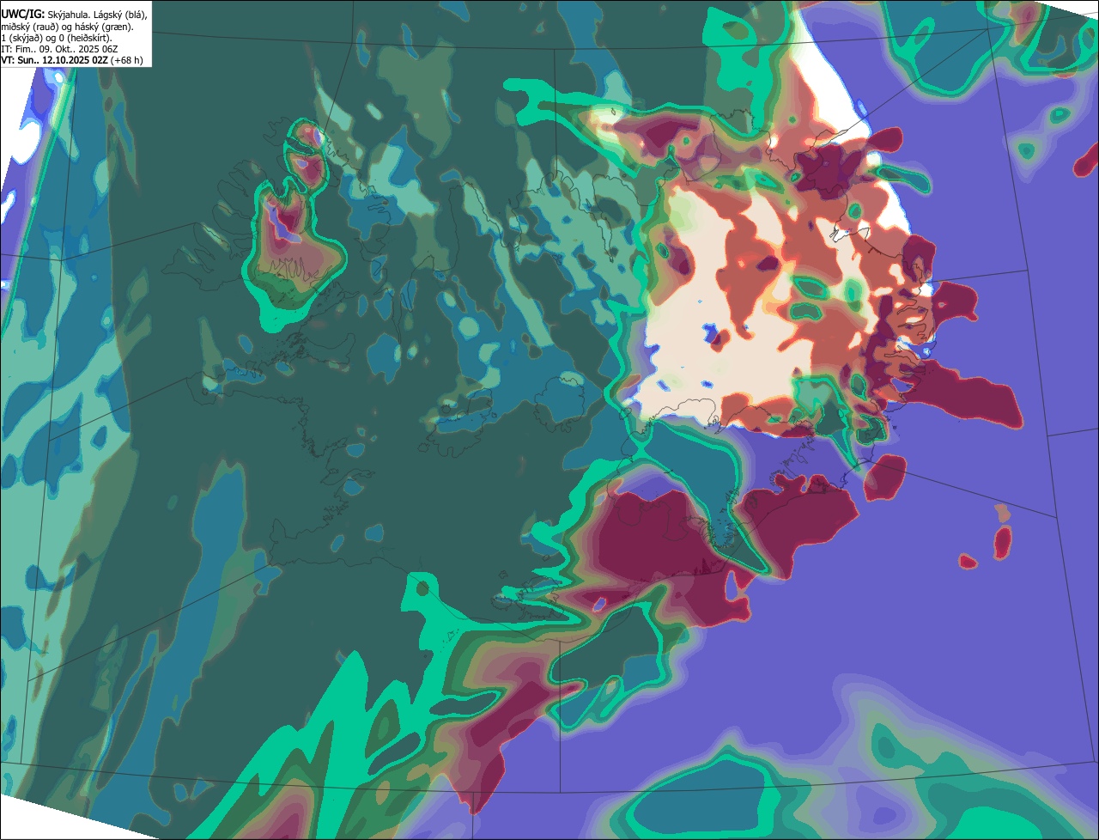The width and height of the screenshot is (1099, 840).
Task: Click the "VT: Sun.. 12.10.2025 02Z" valid time
Action: (x=55, y=60)
